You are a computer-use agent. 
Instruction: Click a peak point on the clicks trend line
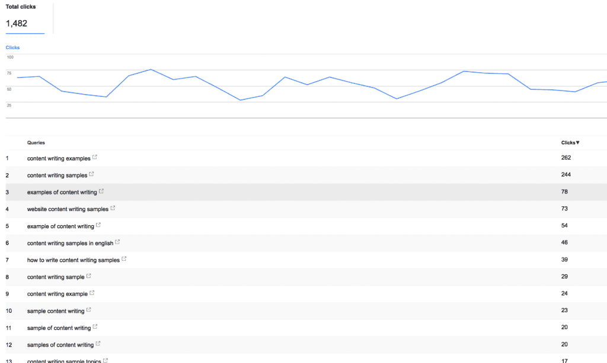150,70
